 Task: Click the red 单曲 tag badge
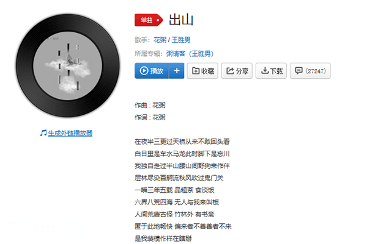coord(149,20)
